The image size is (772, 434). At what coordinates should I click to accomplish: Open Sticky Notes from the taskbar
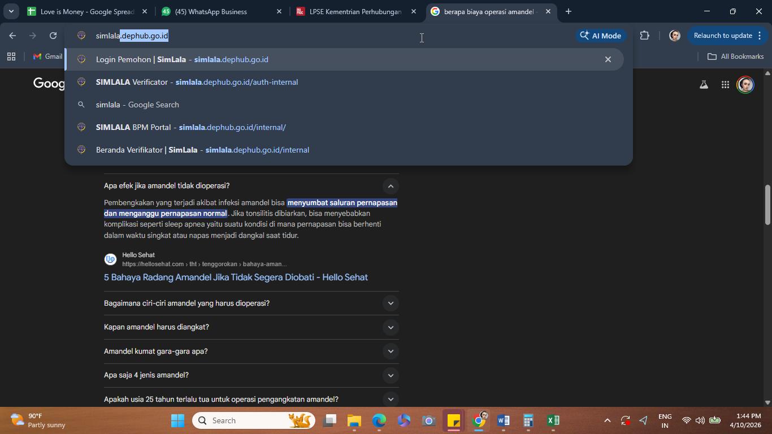(x=454, y=420)
